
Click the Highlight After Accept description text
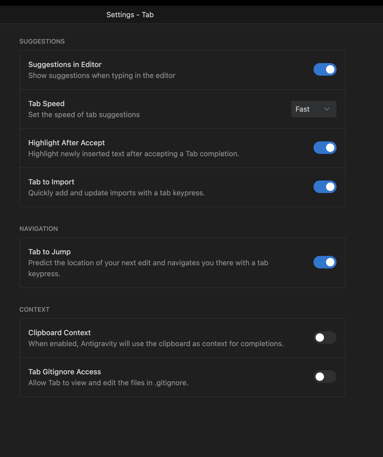click(x=134, y=154)
